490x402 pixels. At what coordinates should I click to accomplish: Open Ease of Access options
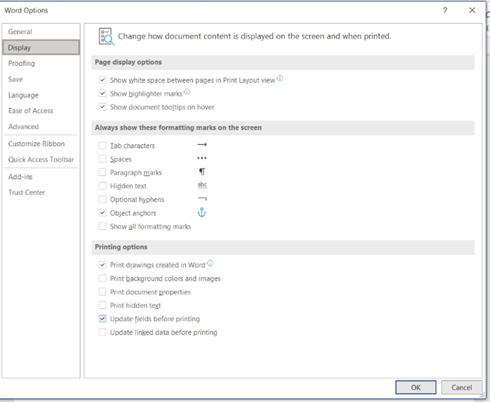41,111
